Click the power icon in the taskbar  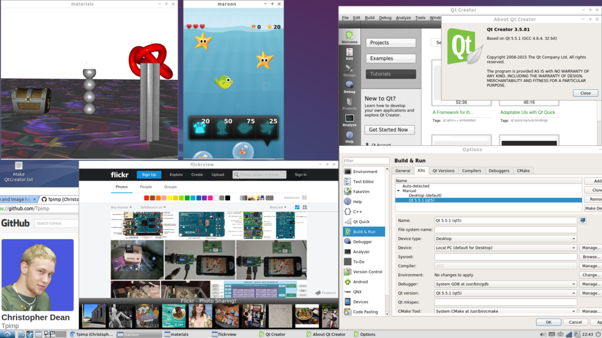click(598, 334)
